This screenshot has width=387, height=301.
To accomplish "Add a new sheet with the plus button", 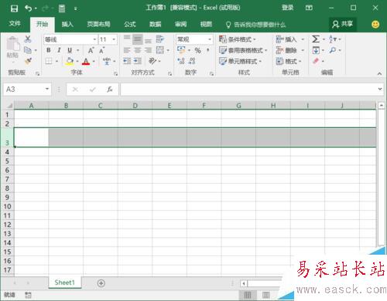I will tap(101, 283).
